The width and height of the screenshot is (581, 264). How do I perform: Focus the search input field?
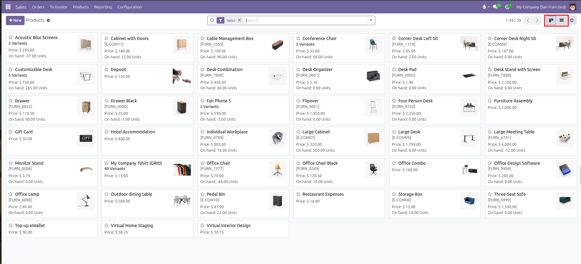click(x=306, y=20)
